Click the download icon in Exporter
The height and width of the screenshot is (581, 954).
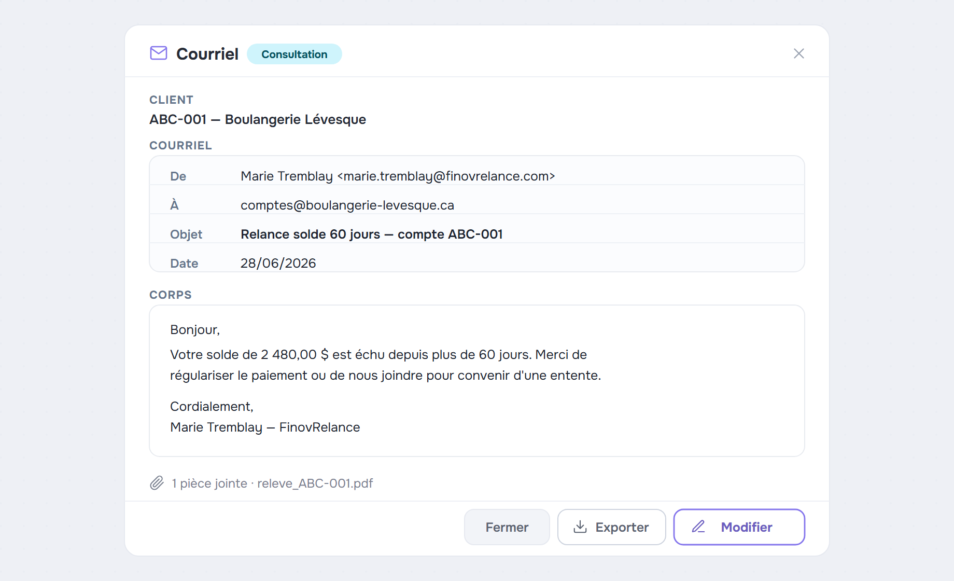point(580,527)
